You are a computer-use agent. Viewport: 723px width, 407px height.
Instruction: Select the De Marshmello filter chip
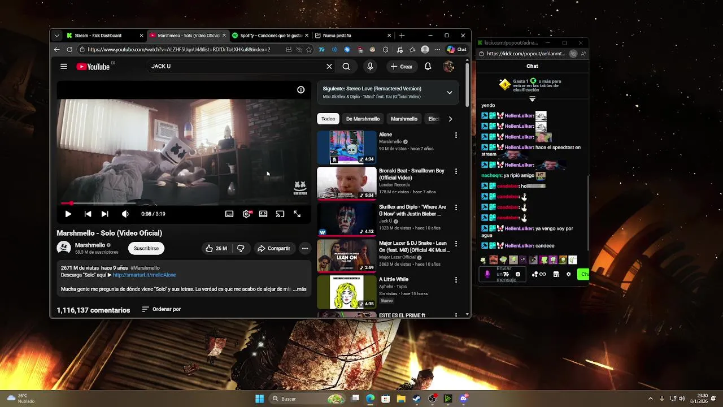pyautogui.click(x=363, y=119)
